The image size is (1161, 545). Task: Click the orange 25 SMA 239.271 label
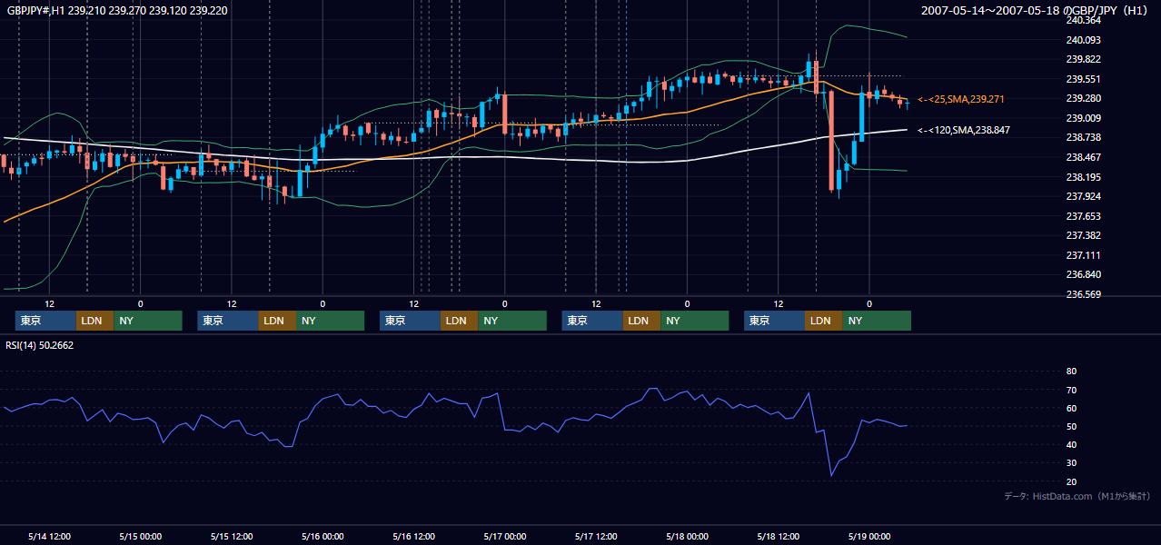pyautogui.click(x=961, y=99)
